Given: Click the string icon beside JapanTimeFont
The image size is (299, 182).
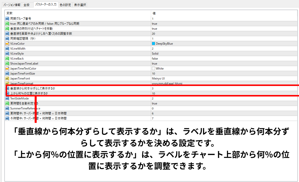Looking at the screenshot, I should [x=7, y=79].
